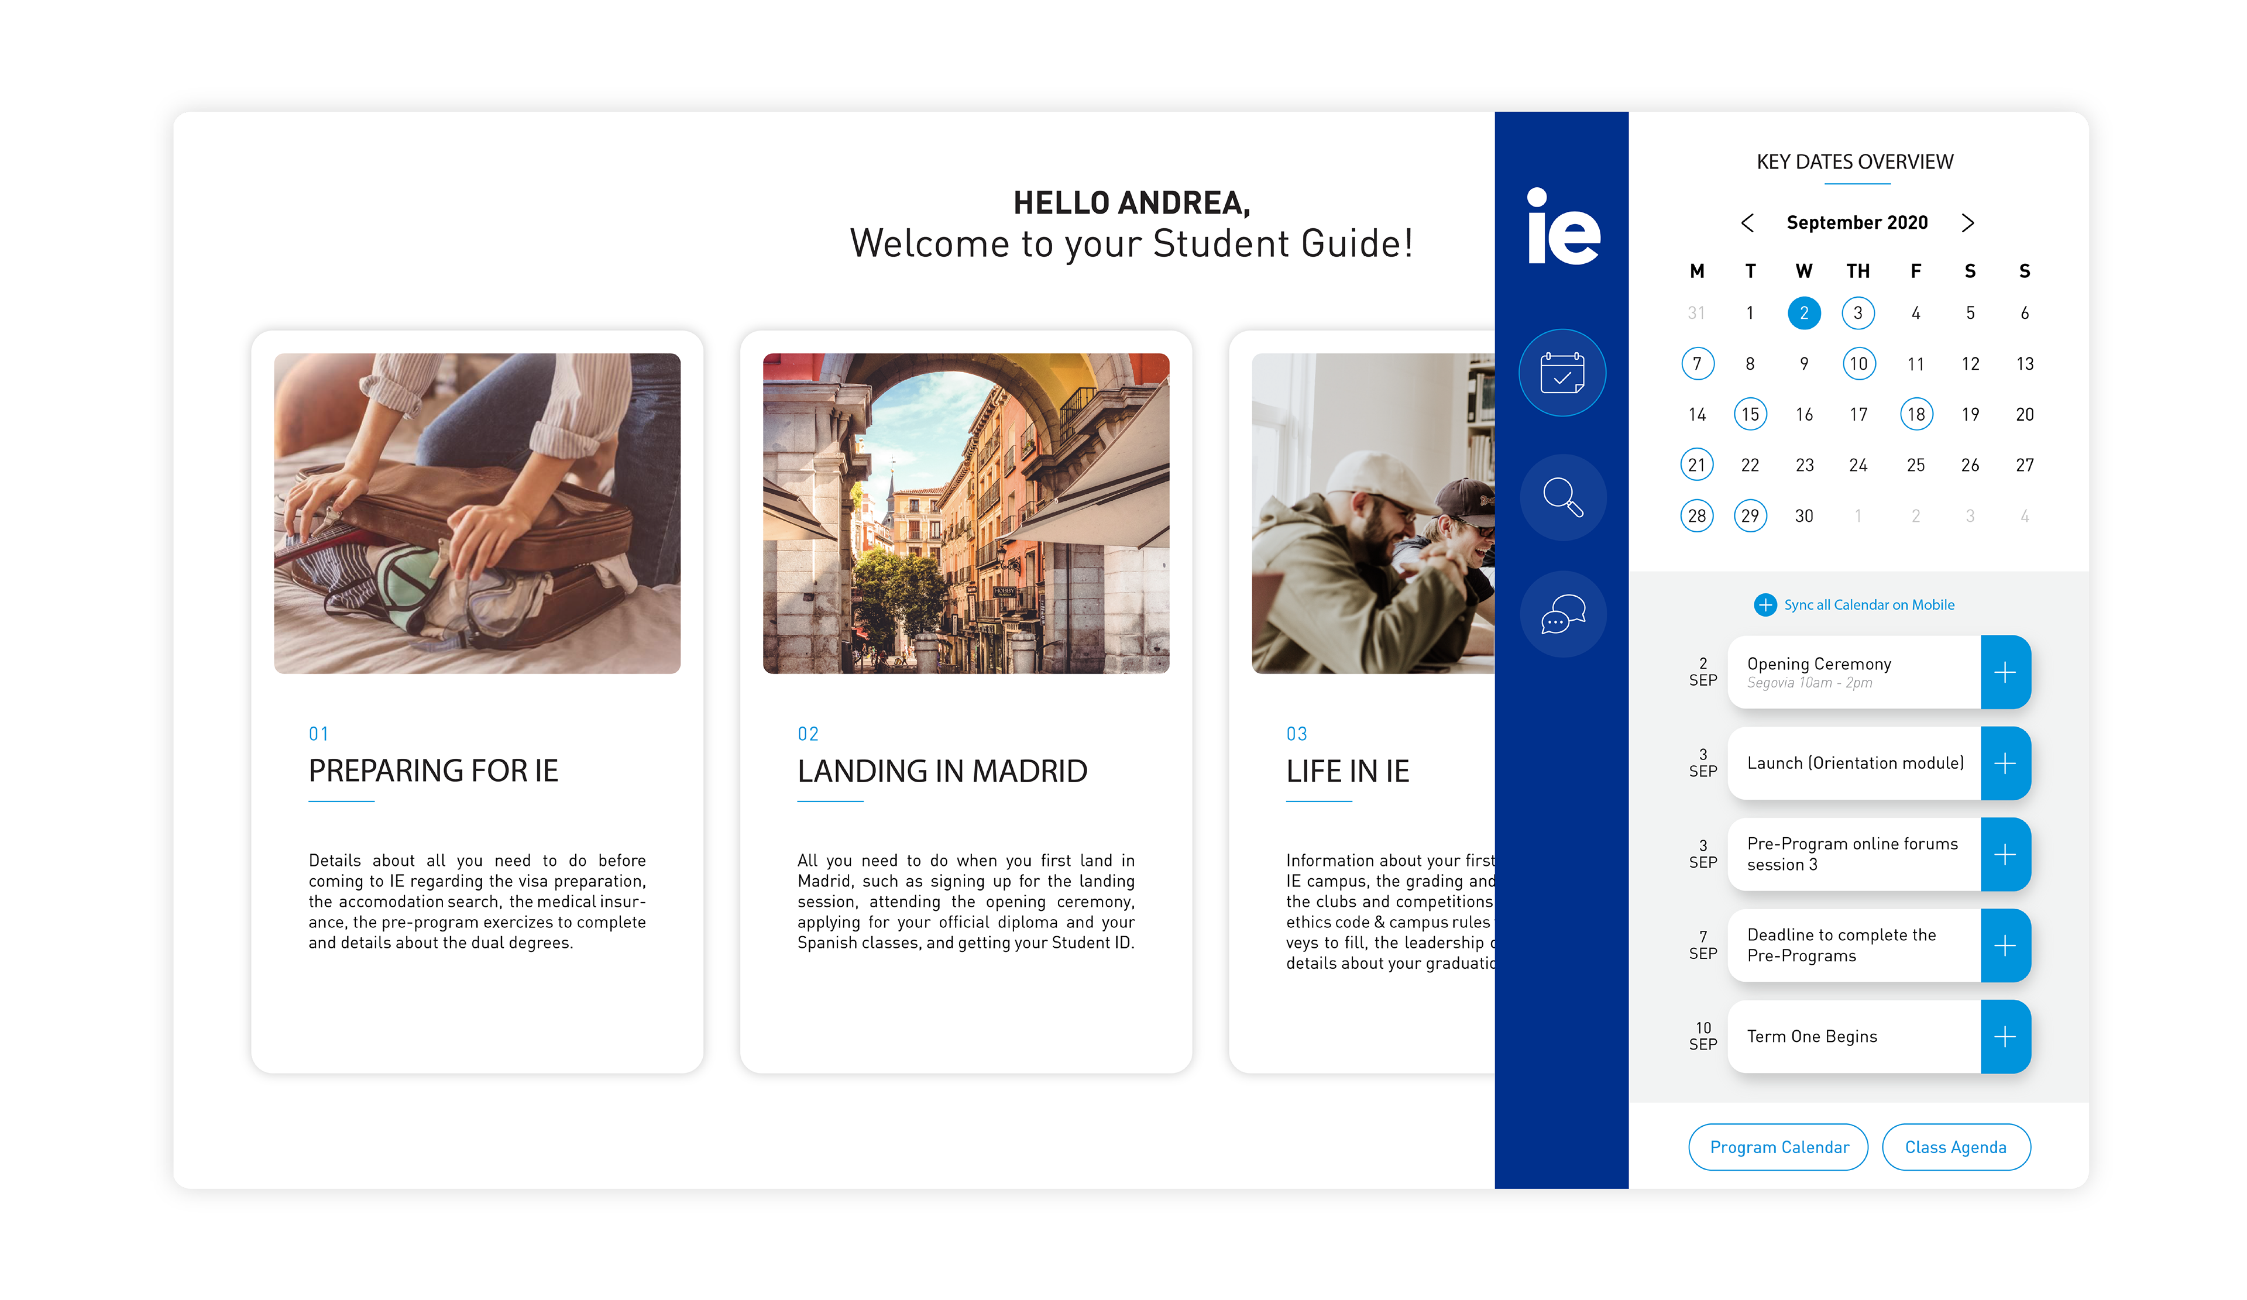Add Term One Begins event with plus button

[2005, 1036]
